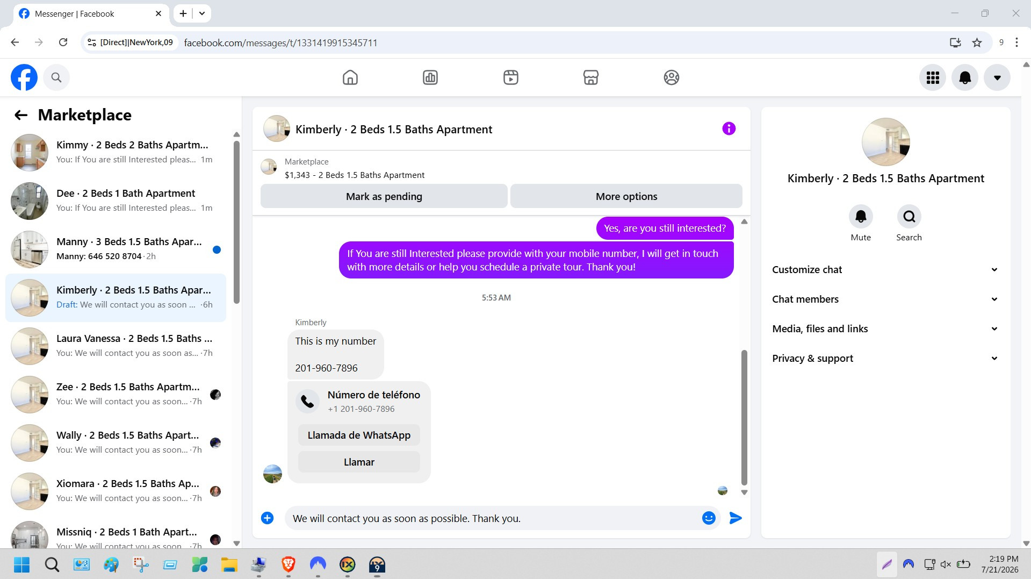Bookmark this page with the star icon
This screenshot has width=1031, height=579.
pos(977,42)
